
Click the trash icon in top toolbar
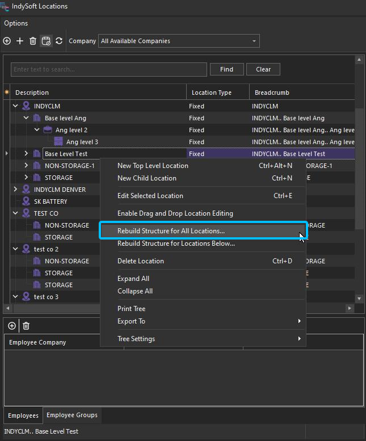(x=33, y=41)
